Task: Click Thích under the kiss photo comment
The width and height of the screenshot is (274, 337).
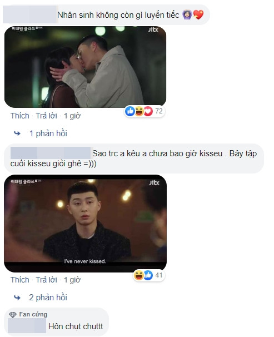Action: click(x=20, y=116)
